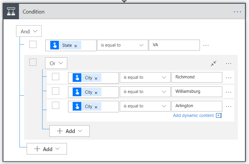Select the checkbox for the Or group
Image resolution: width=249 pixels, height=164 pixels.
(33, 62)
